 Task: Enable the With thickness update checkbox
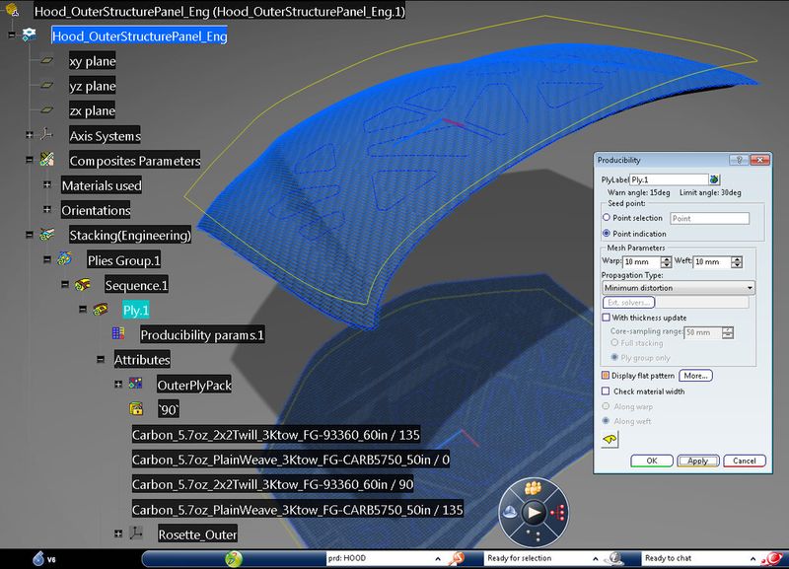(607, 320)
